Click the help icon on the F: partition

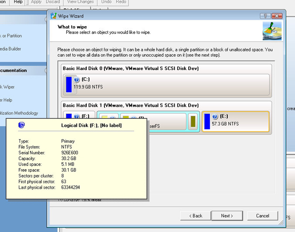coord(77,116)
